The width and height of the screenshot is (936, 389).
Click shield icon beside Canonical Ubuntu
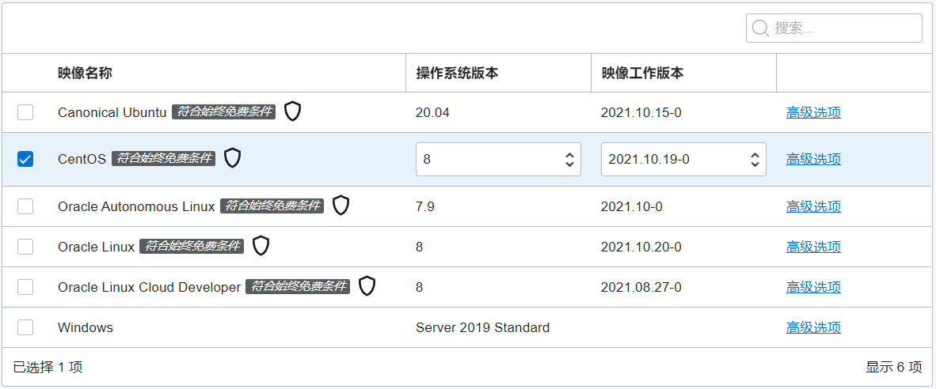click(292, 111)
